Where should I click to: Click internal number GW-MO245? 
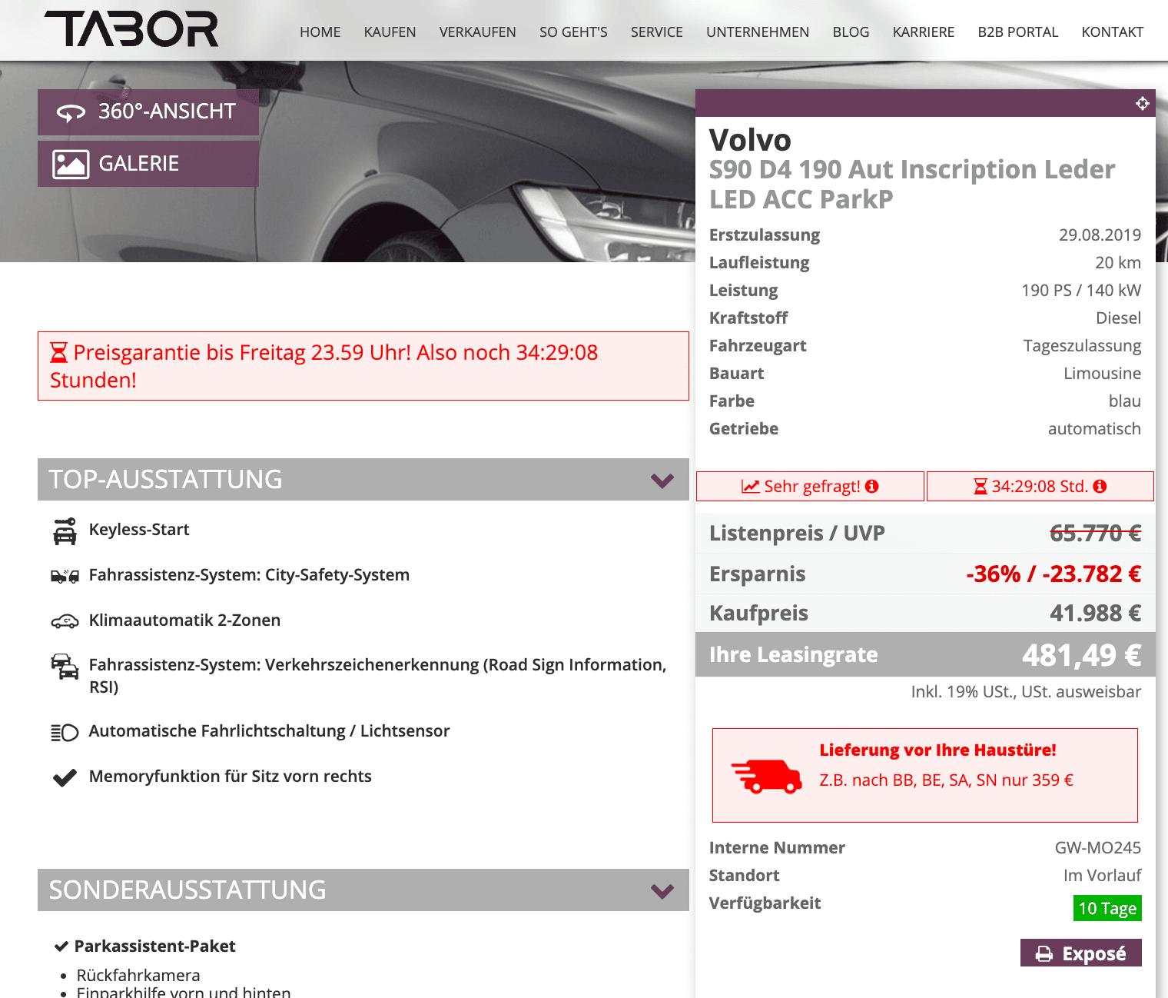point(1098,847)
